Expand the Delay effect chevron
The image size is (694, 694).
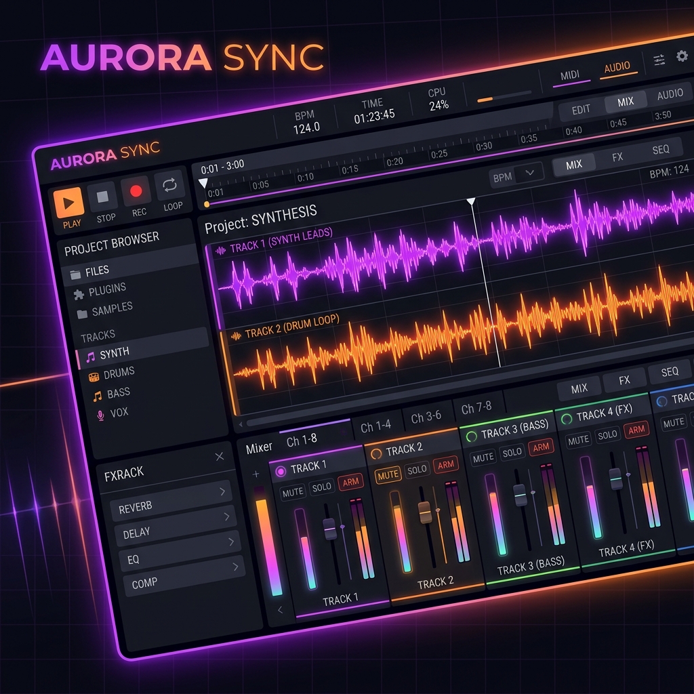226,516
